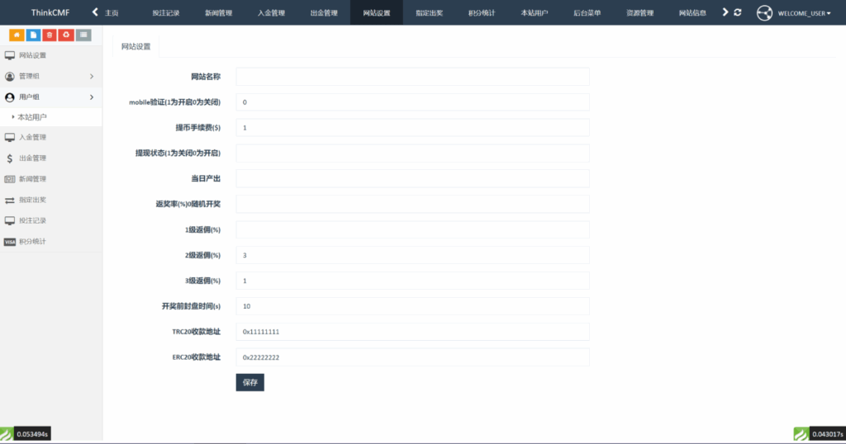
Task: Click the blue document shortcut icon
Action: pos(33,35)
